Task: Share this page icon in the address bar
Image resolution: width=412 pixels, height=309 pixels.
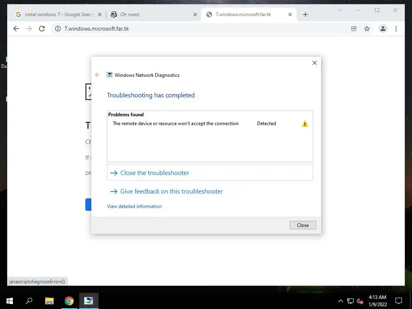Action: (354, 29)
